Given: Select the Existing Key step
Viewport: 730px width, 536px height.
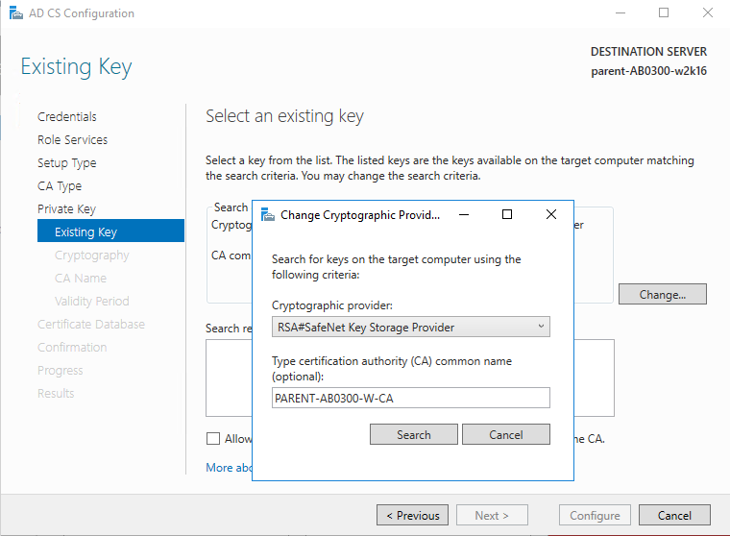Looking at the screenshot, I should coord(110,231).
